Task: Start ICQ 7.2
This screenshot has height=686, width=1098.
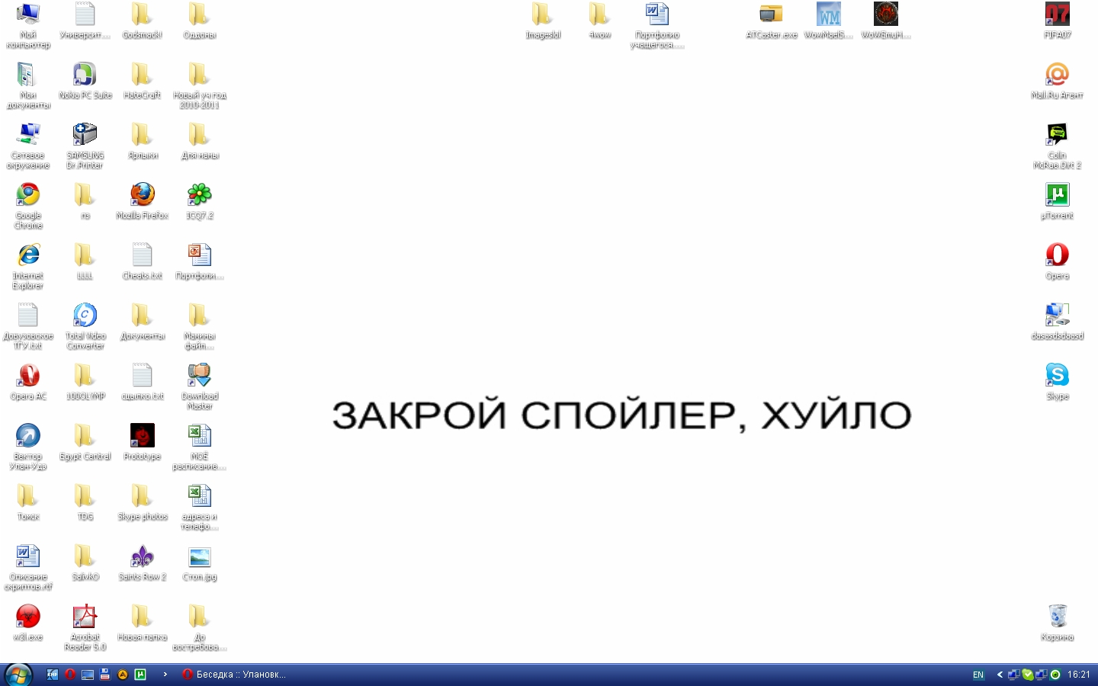Action: tap(199, 194)
